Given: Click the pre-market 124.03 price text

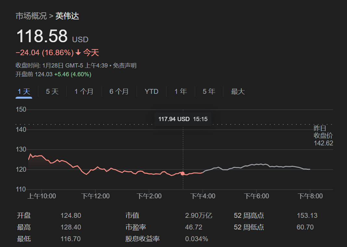Looking at the screenshot, I should [x=43, y=74].
